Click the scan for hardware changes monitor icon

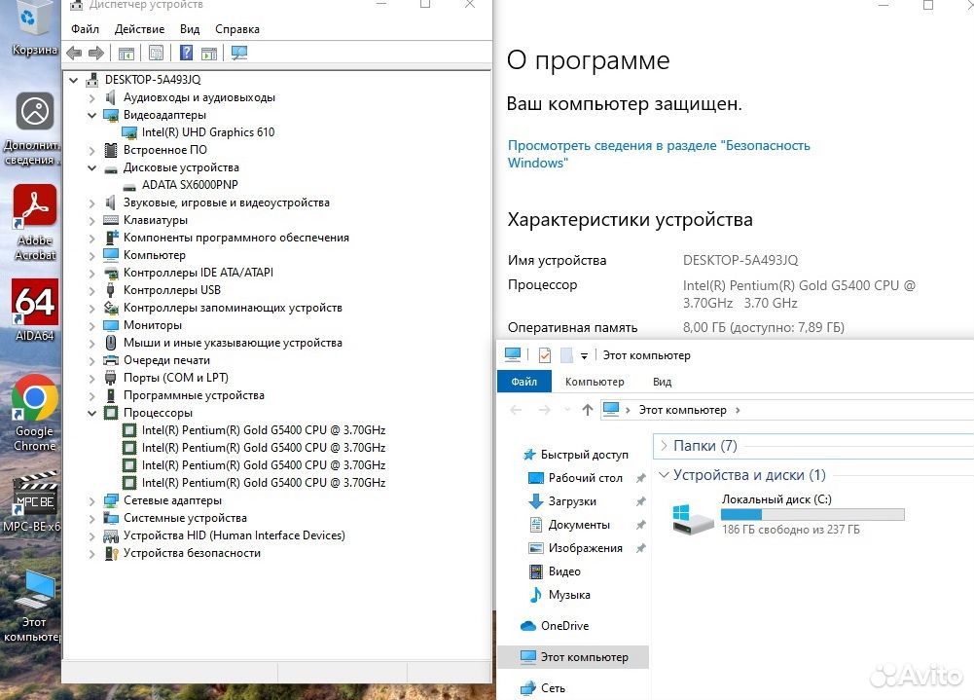[x=239, y=53]
